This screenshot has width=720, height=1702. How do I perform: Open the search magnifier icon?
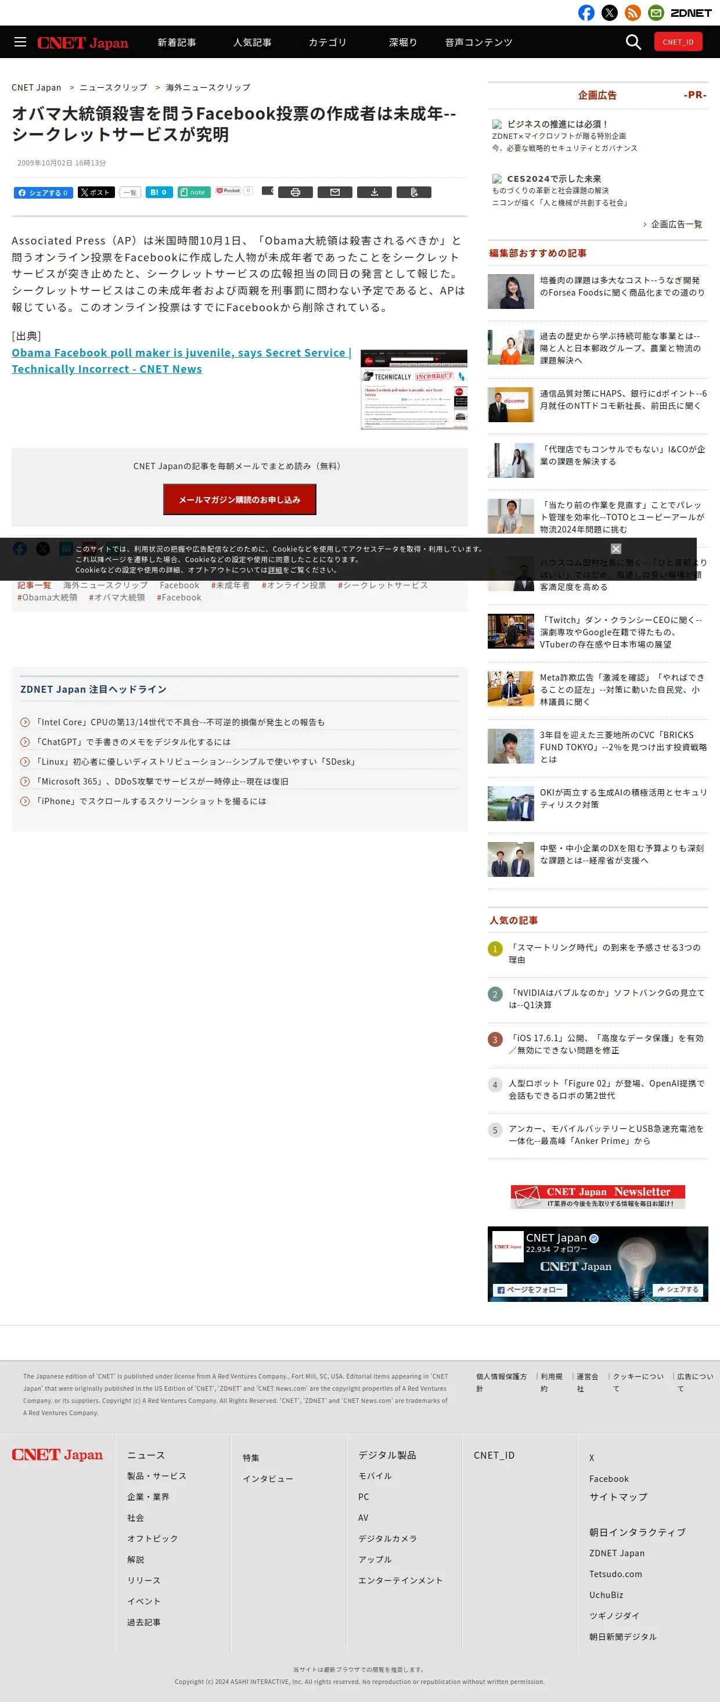tap(633, 42)
